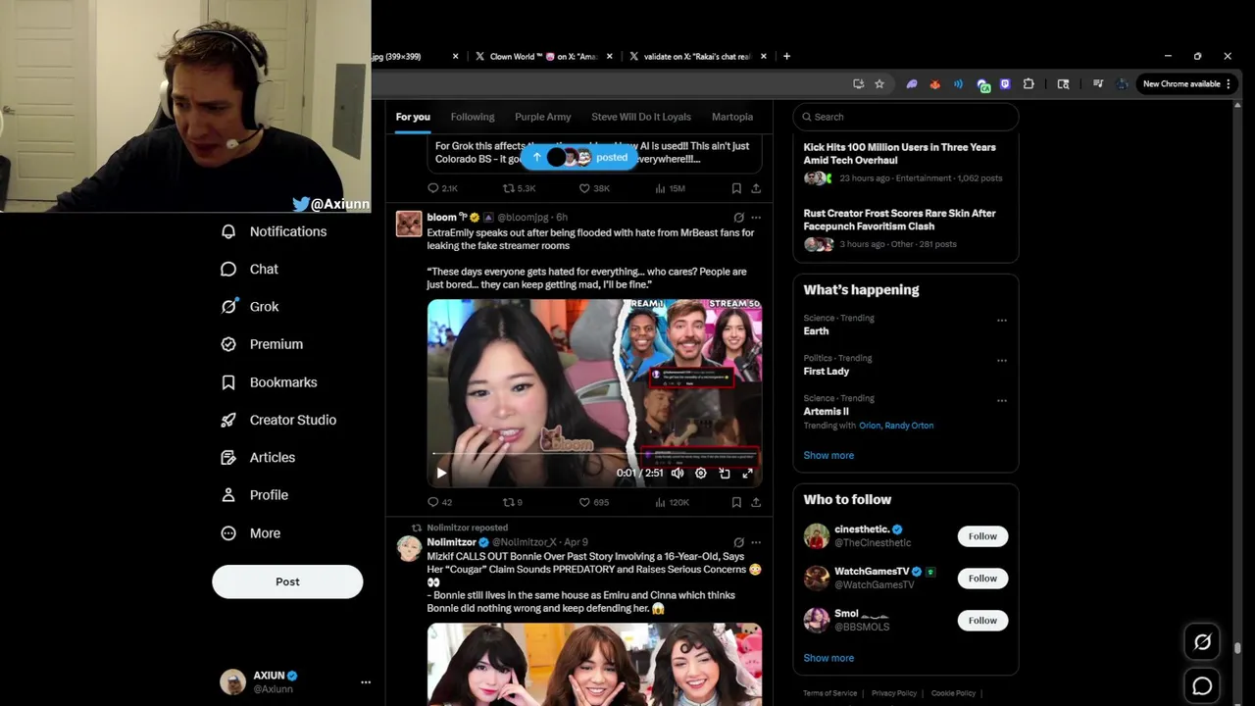Open account options next to AXIUN
The image size is (1255, 706).
[x=365, y=681]
